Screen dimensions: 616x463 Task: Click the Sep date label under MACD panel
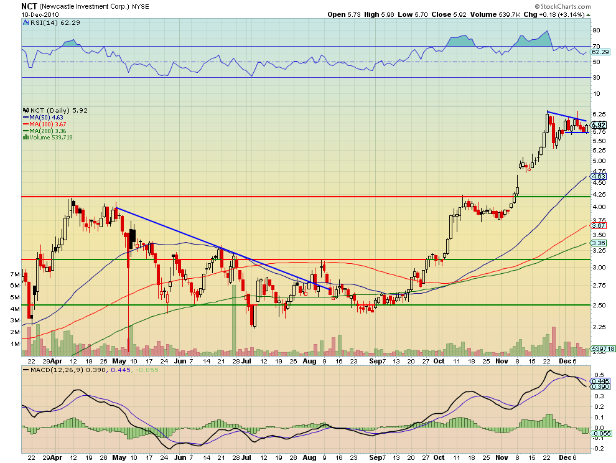376,457
